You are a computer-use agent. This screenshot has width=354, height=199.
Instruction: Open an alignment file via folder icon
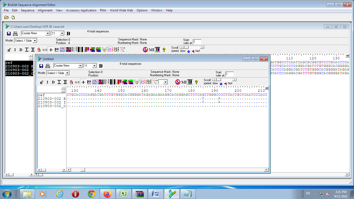click(x=6, y=17)
